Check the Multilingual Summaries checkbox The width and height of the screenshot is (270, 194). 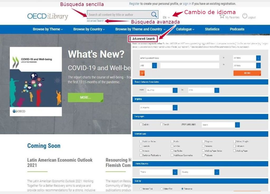pos(172,155)
